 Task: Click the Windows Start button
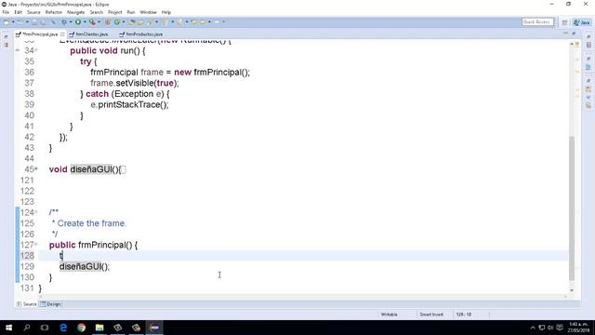pyautogui.click(x=8, y=328)
